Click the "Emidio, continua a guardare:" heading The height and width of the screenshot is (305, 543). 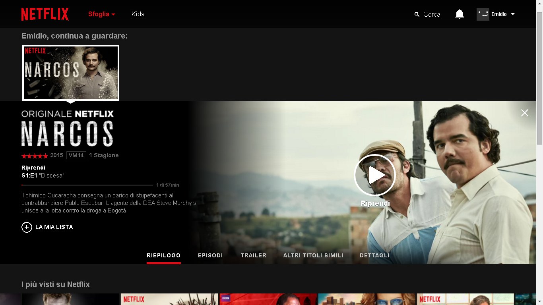(75, 36)
